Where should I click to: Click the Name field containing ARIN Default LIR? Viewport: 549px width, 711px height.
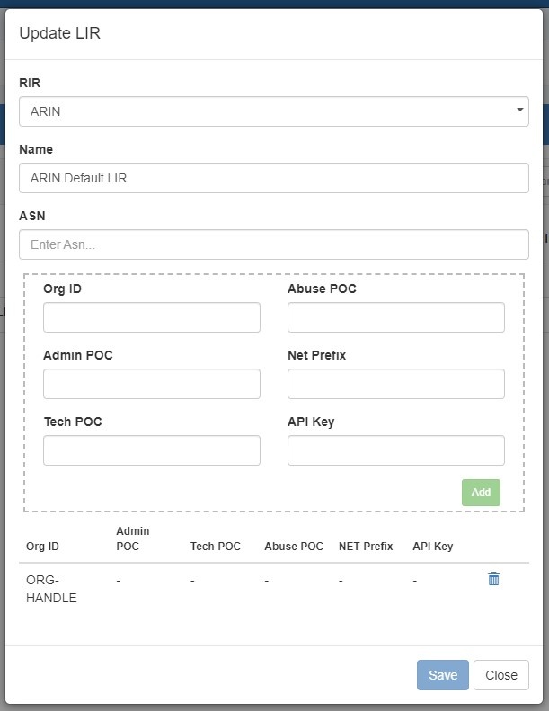point(273,178)
